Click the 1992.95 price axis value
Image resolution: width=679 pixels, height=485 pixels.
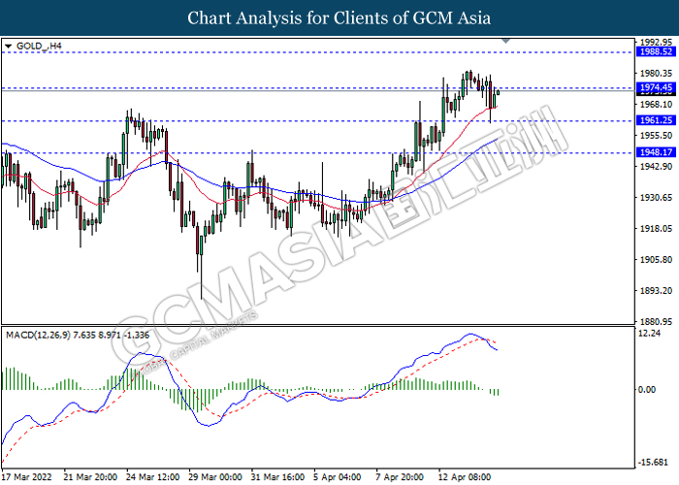coord(656,42)
